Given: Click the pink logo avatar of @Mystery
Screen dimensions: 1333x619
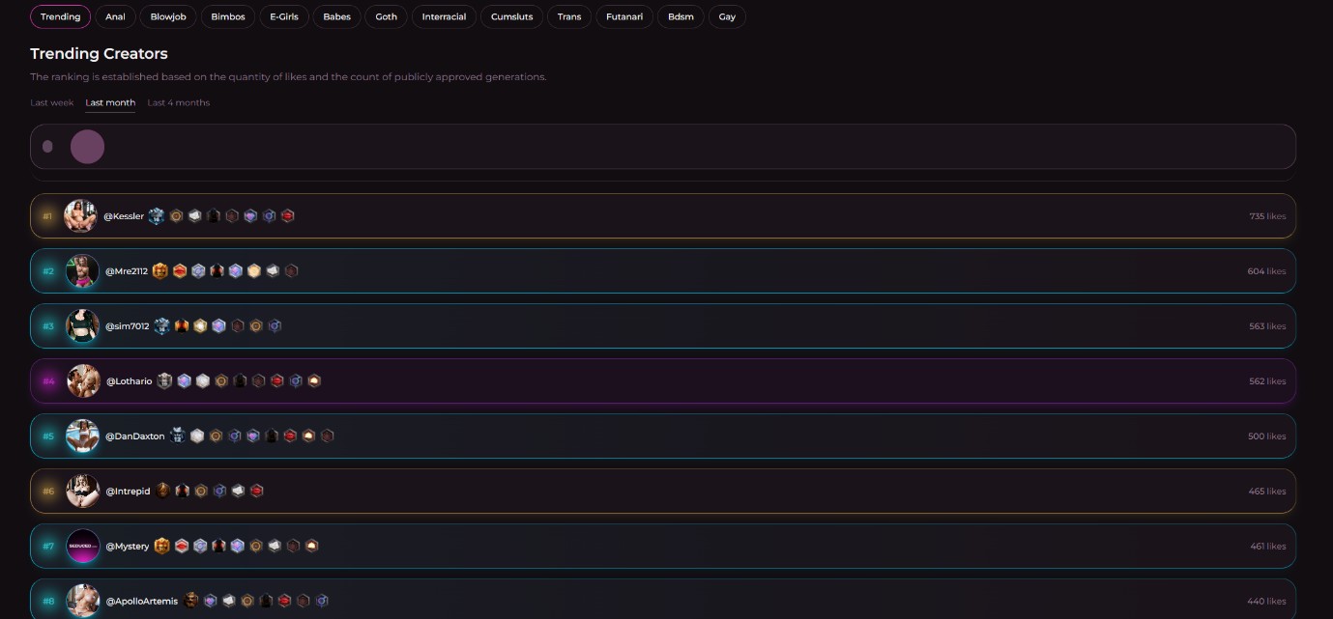Looking at the screenshot, I should pos(83,547).
